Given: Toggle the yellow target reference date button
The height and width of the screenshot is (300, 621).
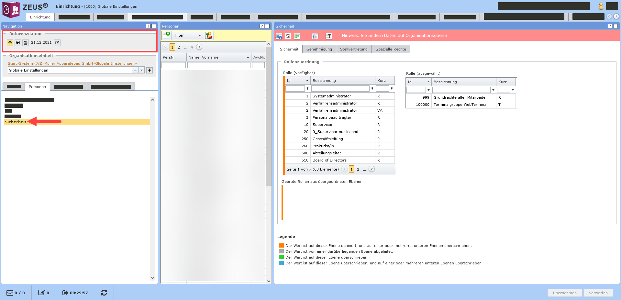Looking at the screenshot, I should (10, 43).
